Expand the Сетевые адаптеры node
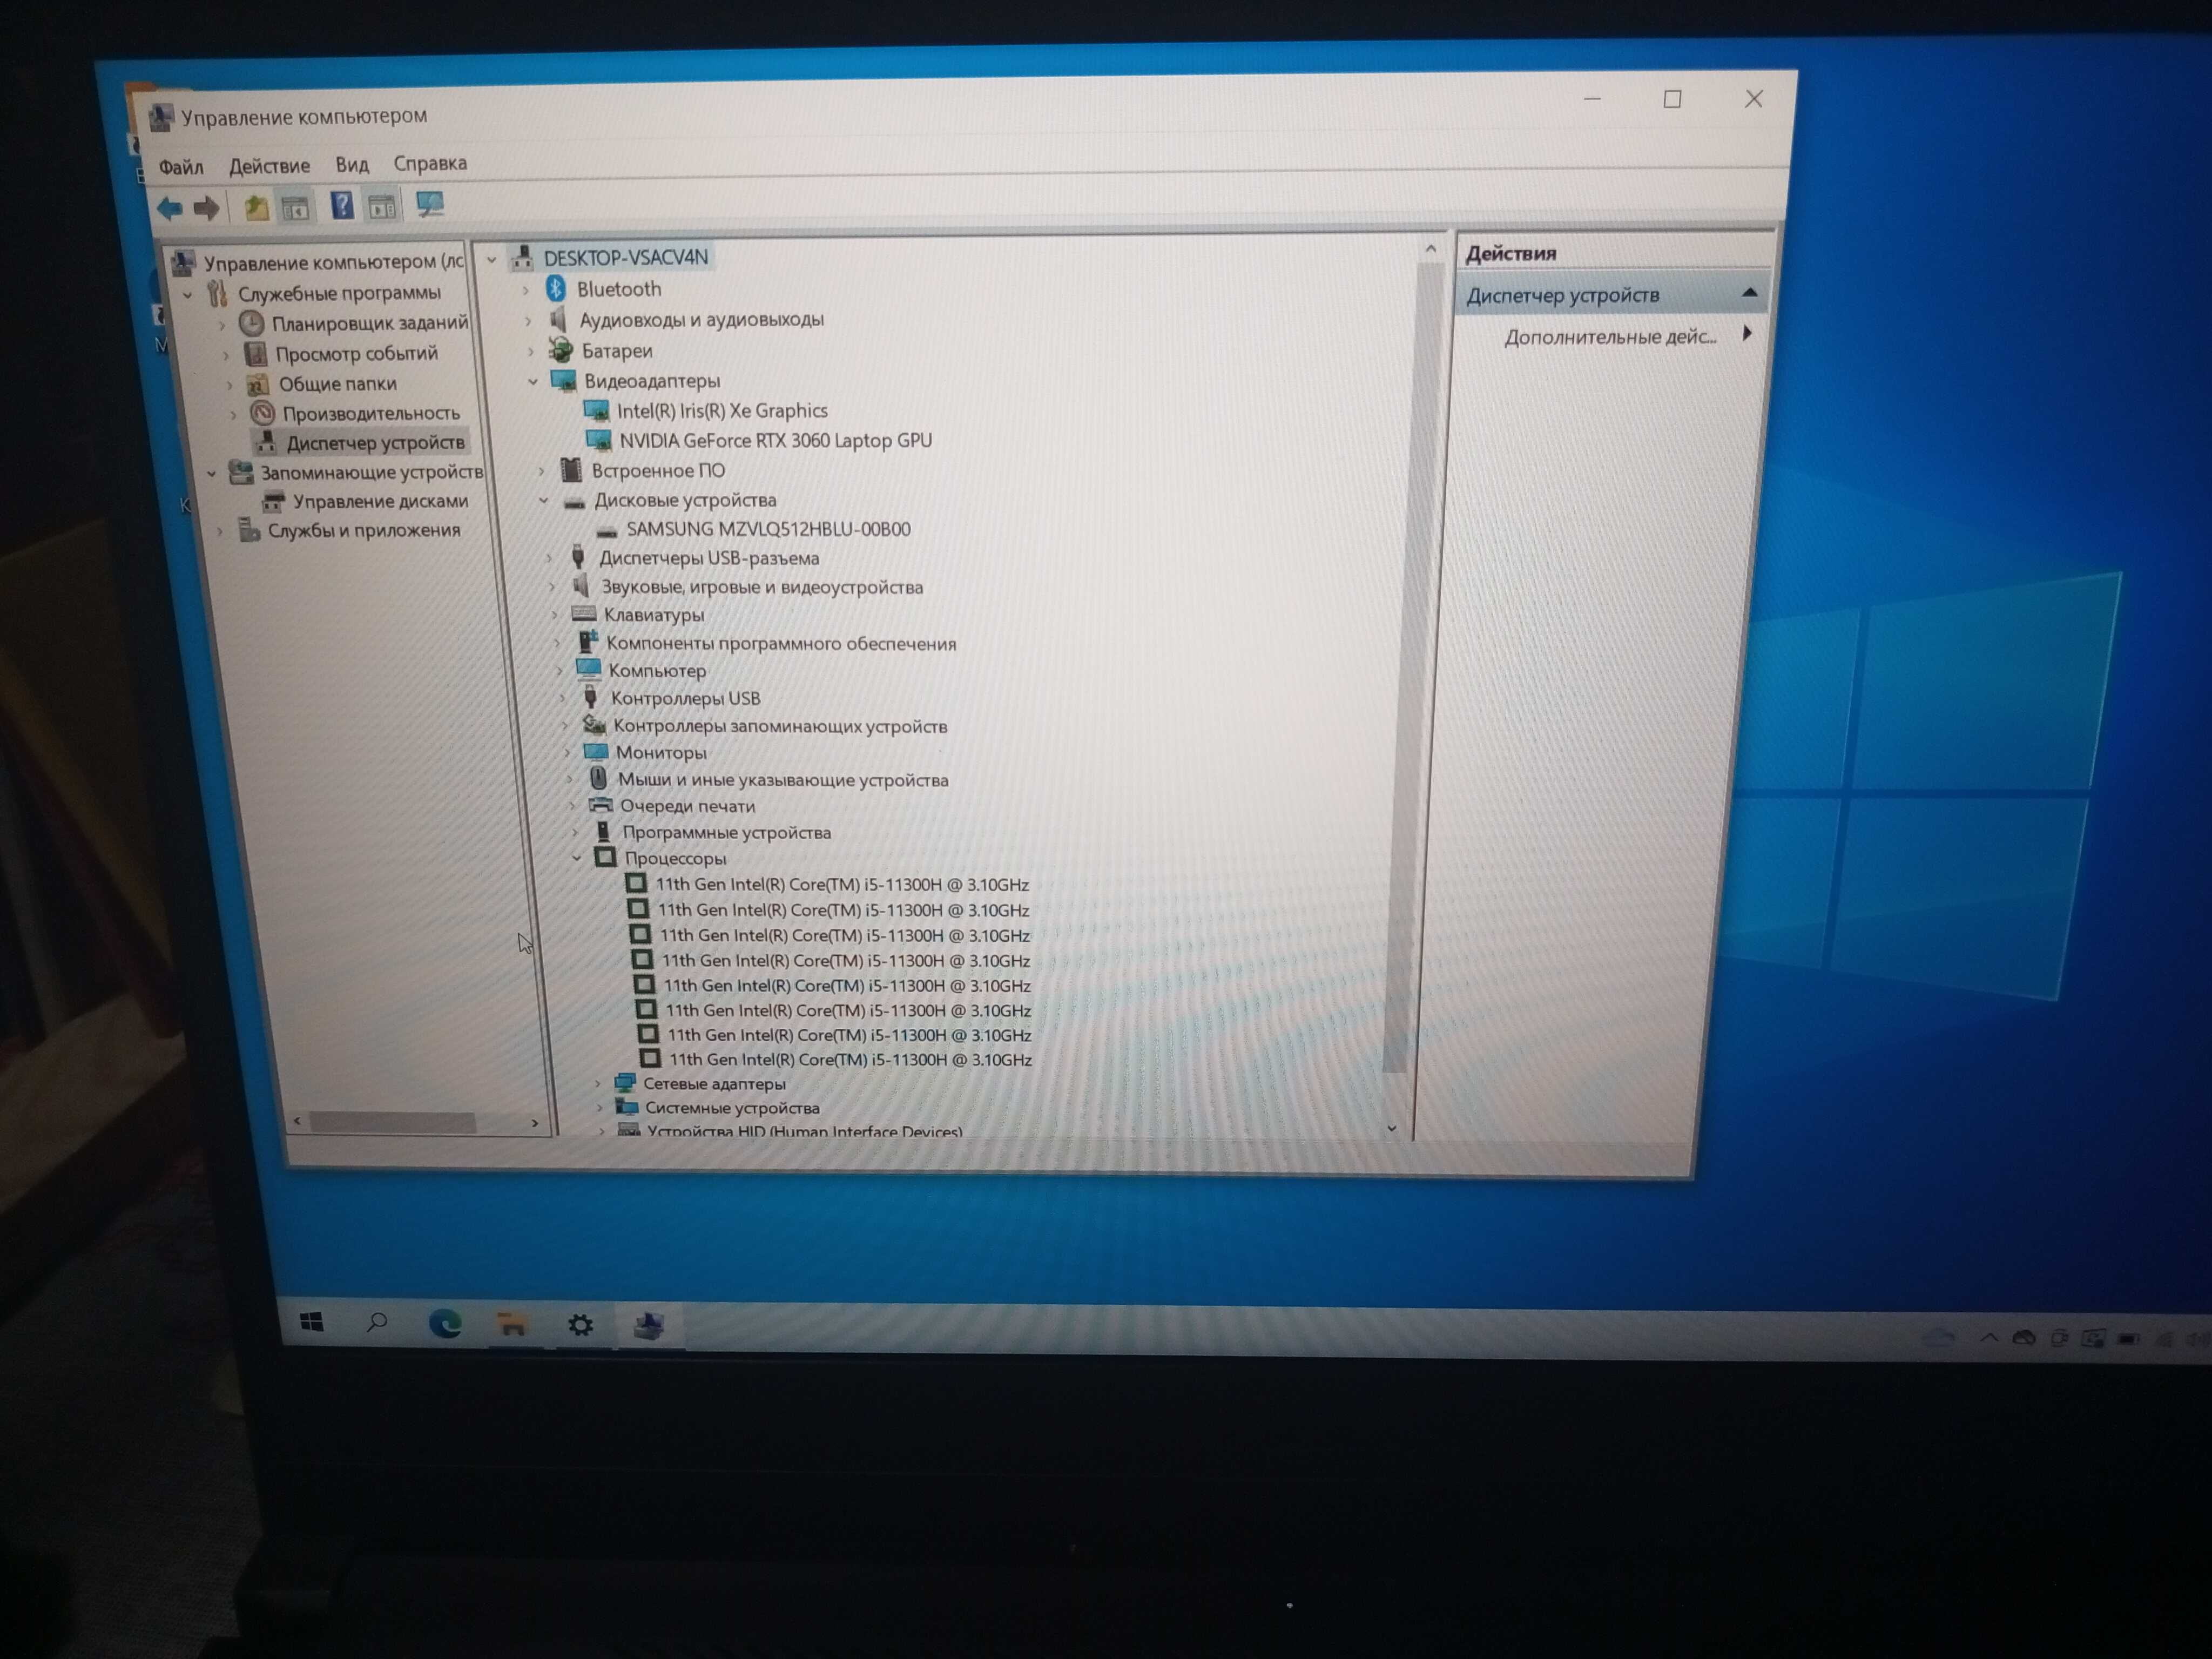 [x=598, y=1083]
